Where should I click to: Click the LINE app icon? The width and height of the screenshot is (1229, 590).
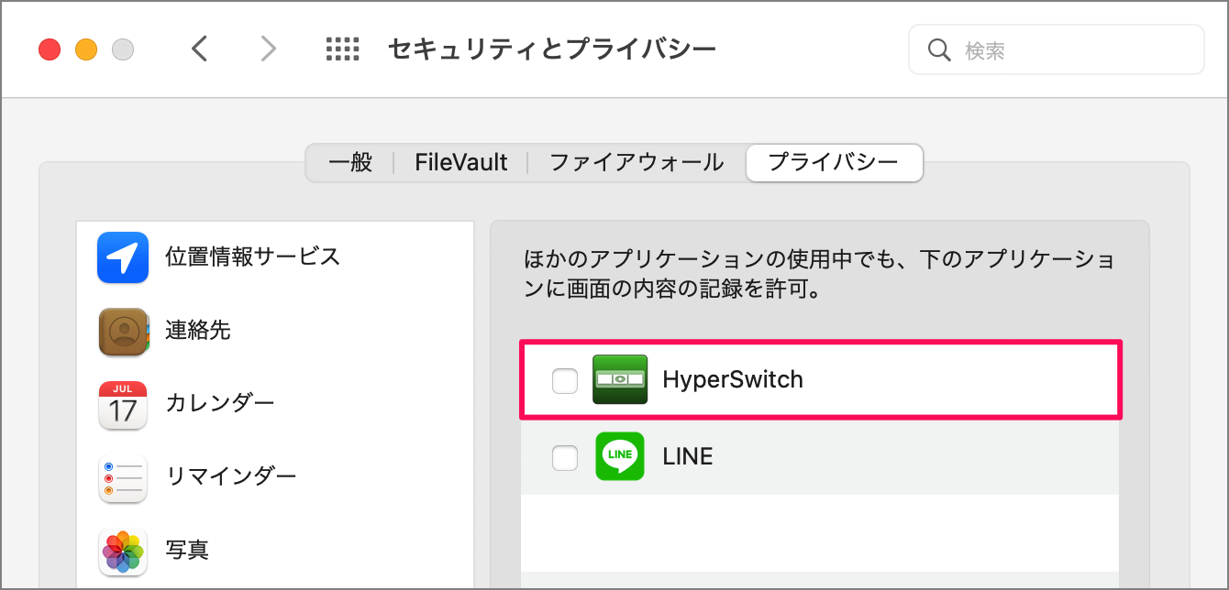(x=620, y=456)
